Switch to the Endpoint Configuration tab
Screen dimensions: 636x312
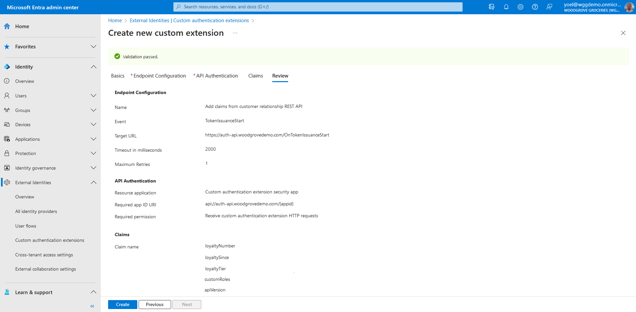pyautogui.click(x=159, y=76)
